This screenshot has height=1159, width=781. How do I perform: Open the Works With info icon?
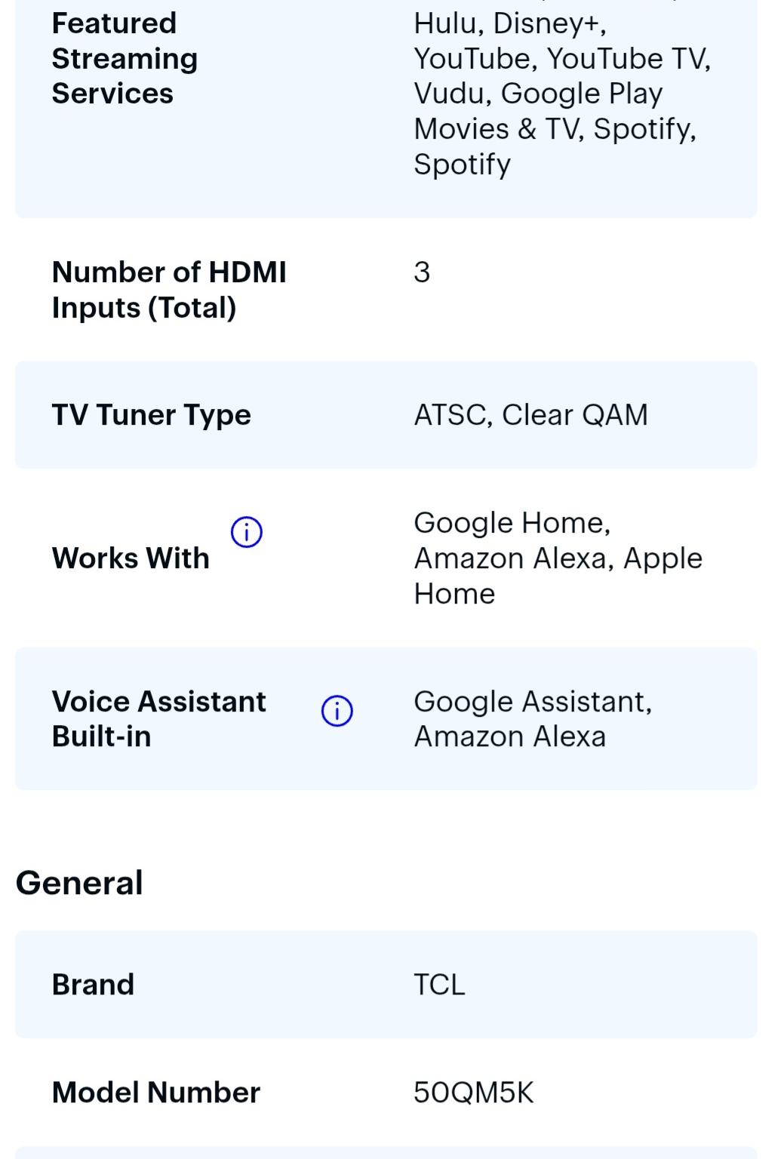pos(246,532)
